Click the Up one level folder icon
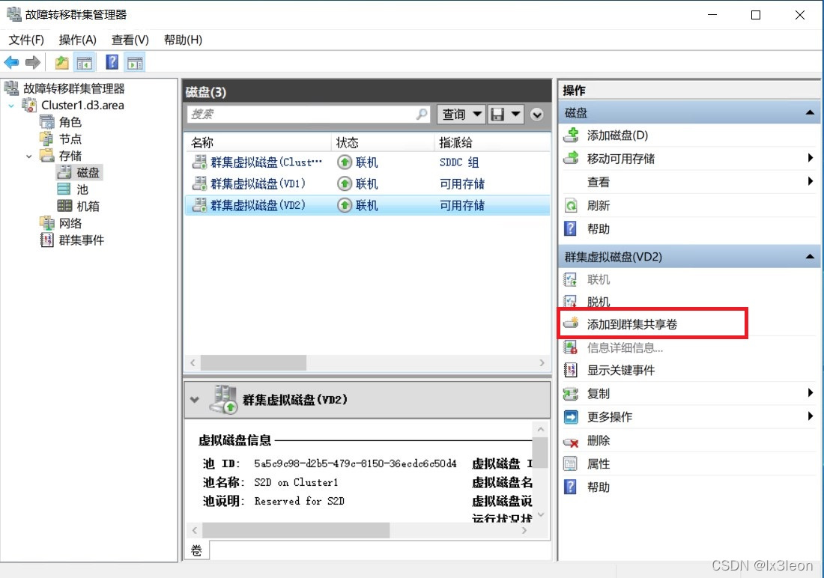This screenshot has width=824, height=578. pos(62,63)
